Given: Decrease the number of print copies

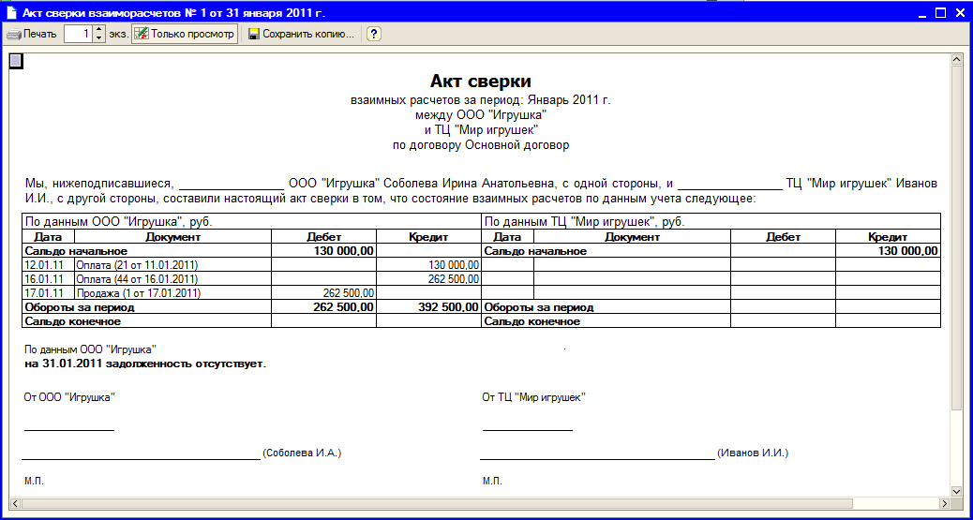Looking at the screenshot, I should pos(99,38).
